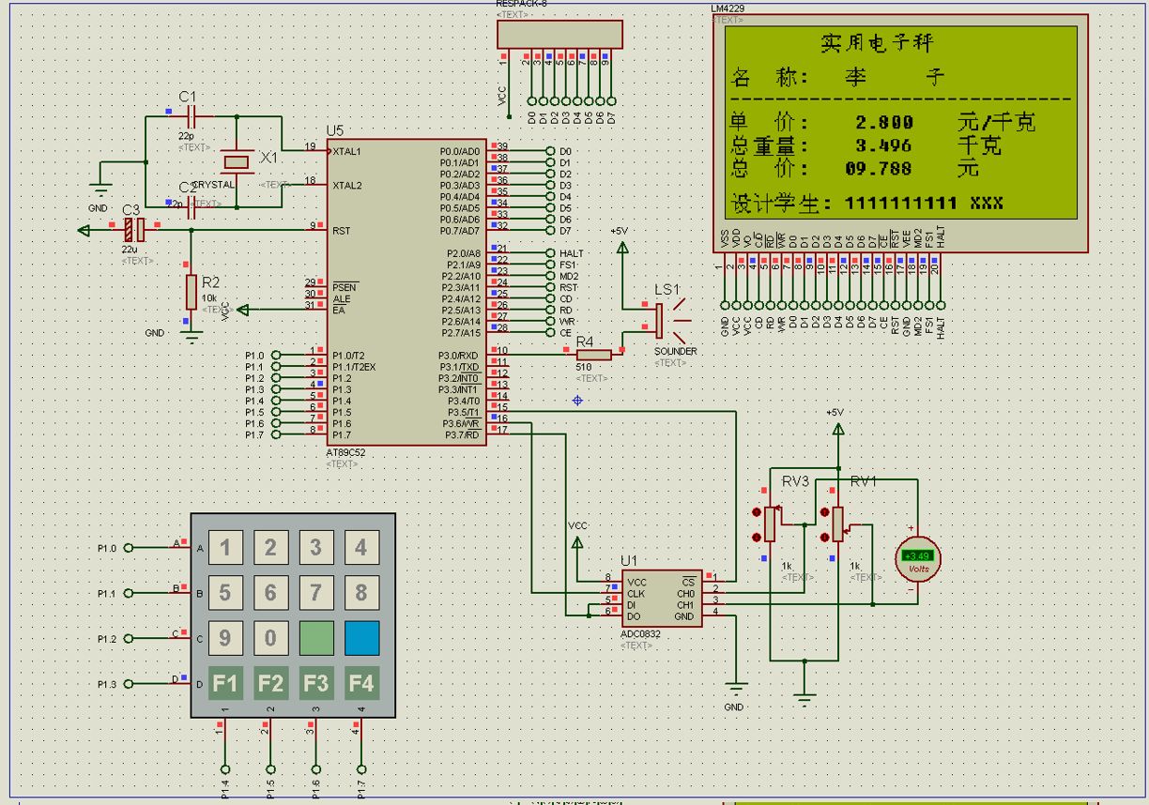Select the RESPACK-8 resistor pack

pos(559,34)
